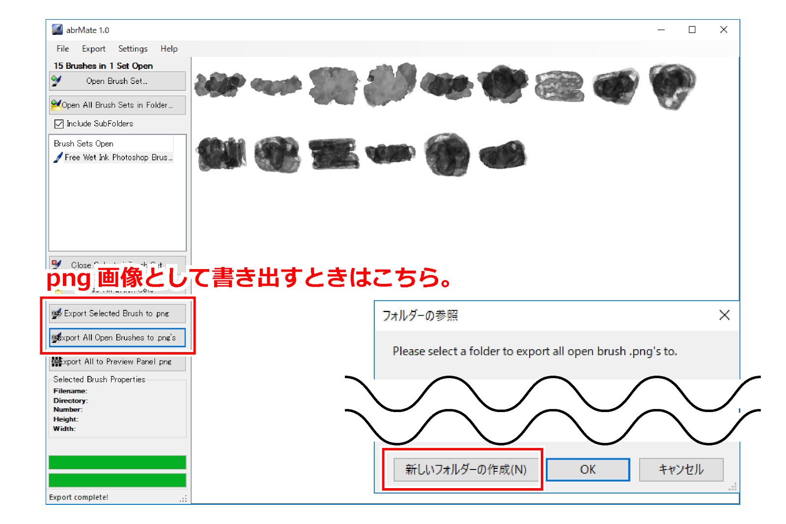The height and width of the screenshot is (524, 786).
Task: Click the Height property label
Action: click(x=66, y=419)
